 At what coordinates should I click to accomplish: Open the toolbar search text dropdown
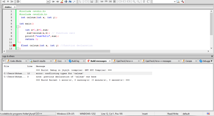174,2
